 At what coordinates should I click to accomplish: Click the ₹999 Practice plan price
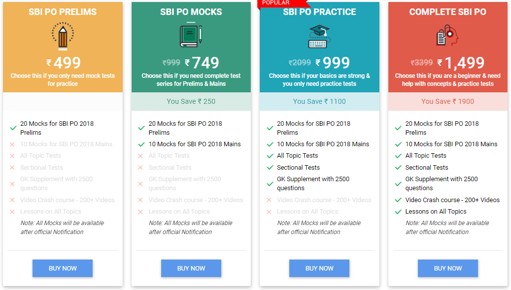336,63
